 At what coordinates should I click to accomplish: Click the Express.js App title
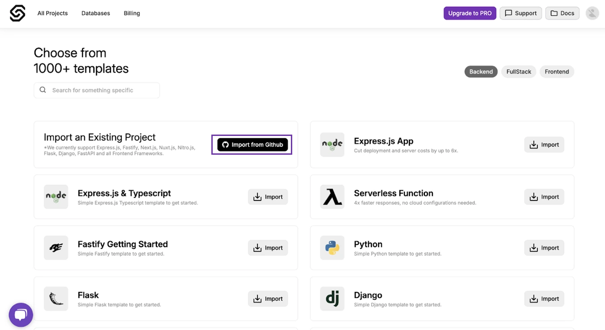click(383, 141)
